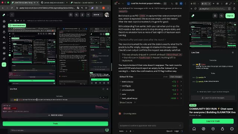The image size is (238, 134).
Task: Click Show 5 more files
Action: point(127,103)
